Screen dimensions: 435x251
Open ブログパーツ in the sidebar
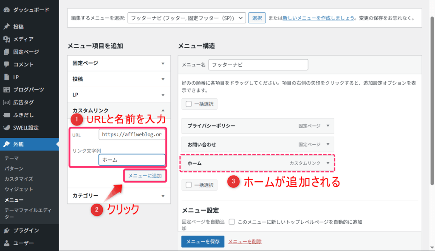tap(29, 89)
